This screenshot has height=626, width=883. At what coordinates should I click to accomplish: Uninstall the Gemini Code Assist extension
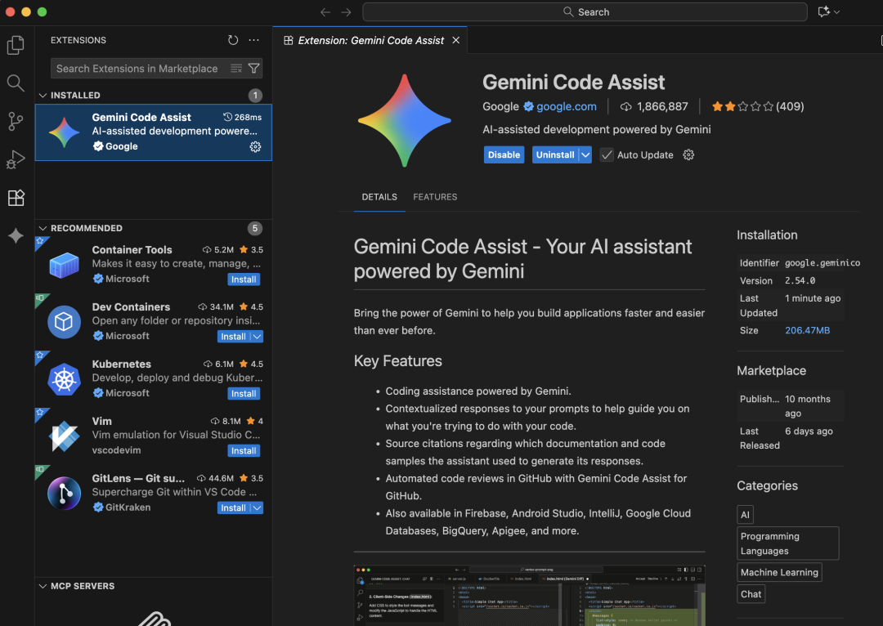(555, 154)
